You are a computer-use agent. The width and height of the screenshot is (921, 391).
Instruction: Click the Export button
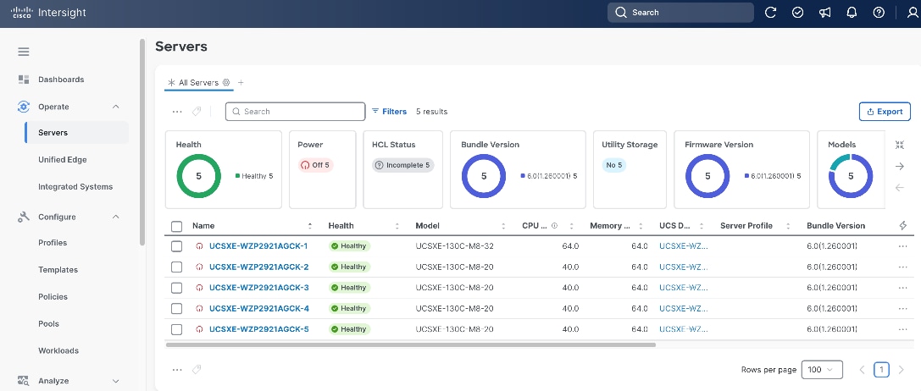tap(885, 112)
